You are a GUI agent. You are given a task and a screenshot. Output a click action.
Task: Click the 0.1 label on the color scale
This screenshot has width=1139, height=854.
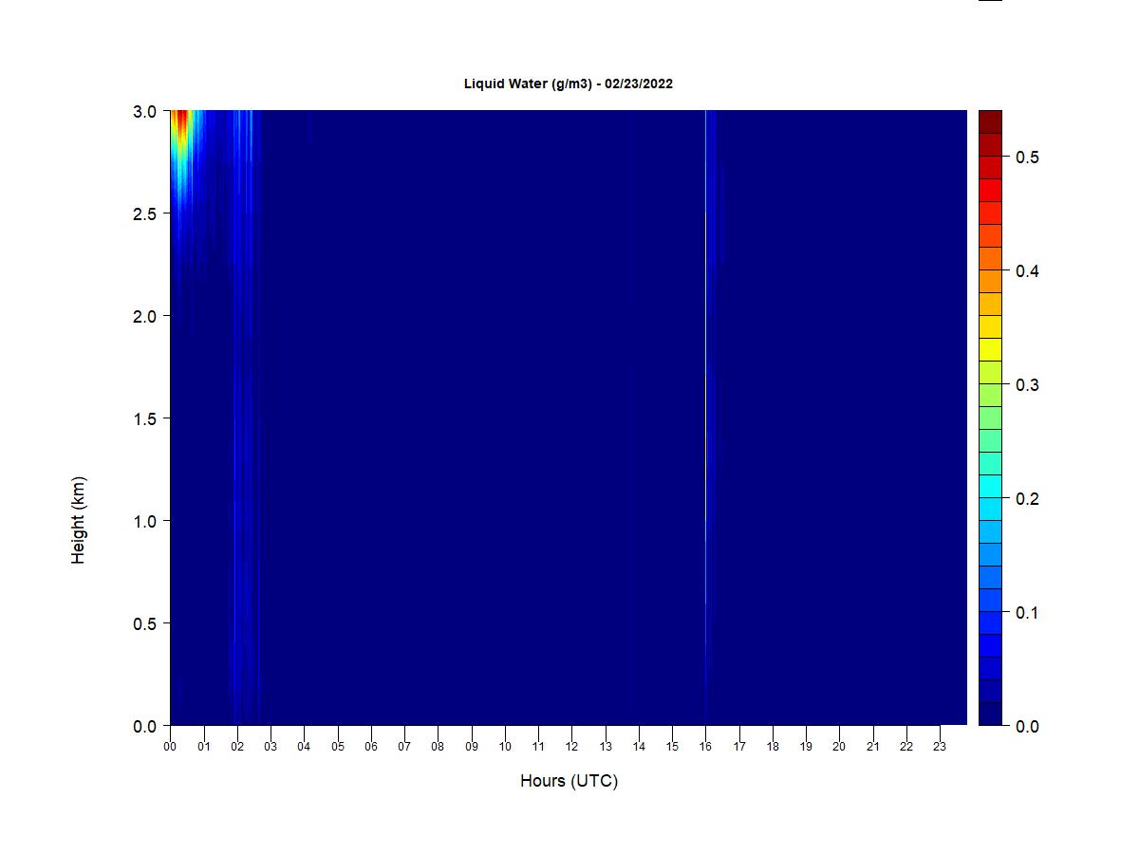click(x=1027, y=612)
